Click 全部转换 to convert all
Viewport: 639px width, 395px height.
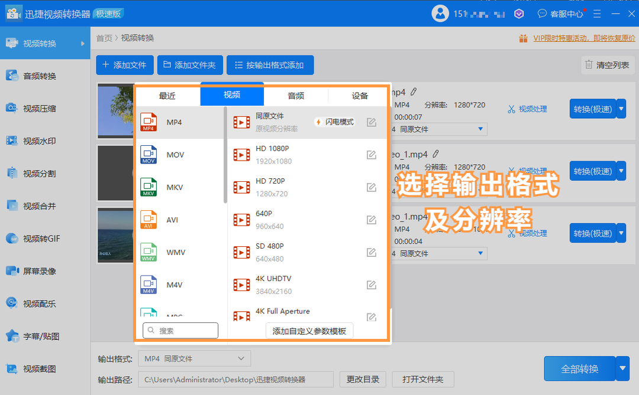(579, 368)
